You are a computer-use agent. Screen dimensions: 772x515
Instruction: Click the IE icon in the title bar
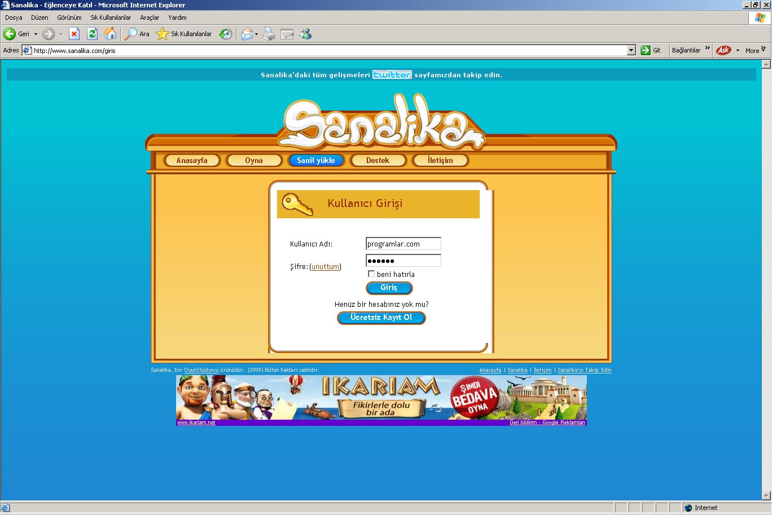[x=5, y=5]
